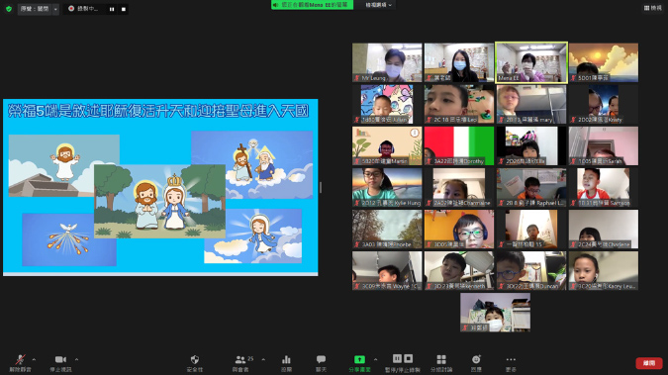The width and height of the screenshot is (668, 375).
Task: Select Kenneth's video tile
Action: [459, 271]
